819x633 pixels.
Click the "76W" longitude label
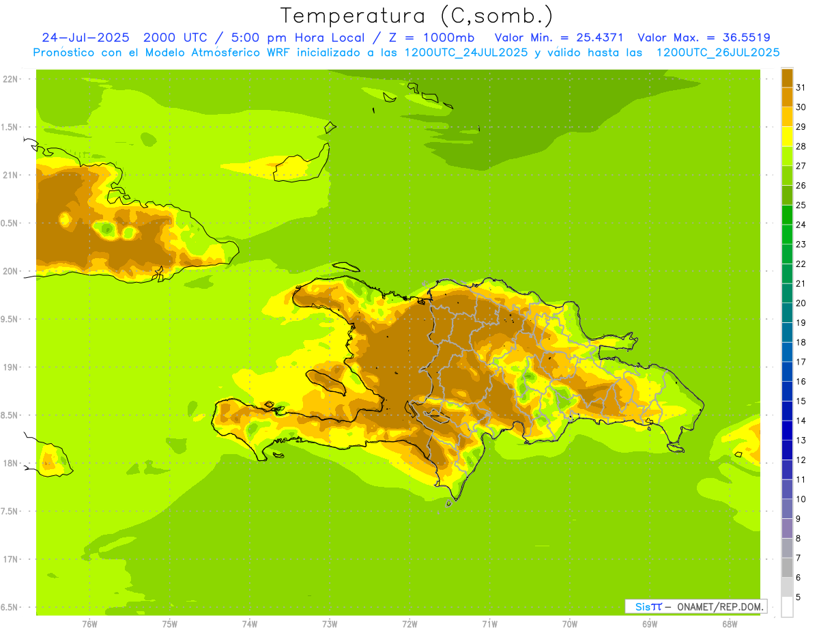pos(89,623)
